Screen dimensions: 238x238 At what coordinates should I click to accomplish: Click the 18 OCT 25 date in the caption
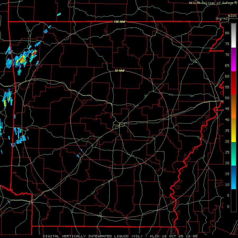point(173,236)
